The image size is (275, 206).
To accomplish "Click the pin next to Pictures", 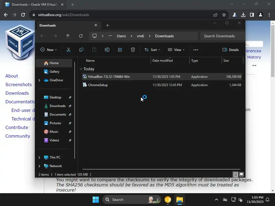I will pyautogui.click(x=70, y=123).
